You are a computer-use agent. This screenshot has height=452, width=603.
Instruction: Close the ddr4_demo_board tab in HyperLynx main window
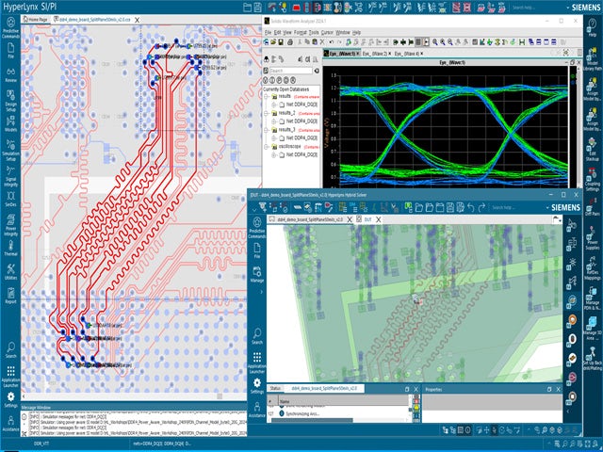click(x=137, y=20)
